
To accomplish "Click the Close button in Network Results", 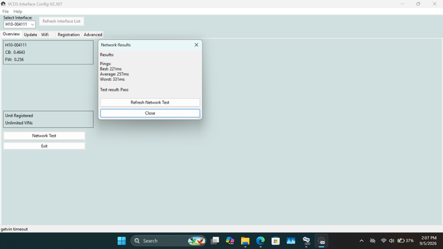I will click(150, 113).
